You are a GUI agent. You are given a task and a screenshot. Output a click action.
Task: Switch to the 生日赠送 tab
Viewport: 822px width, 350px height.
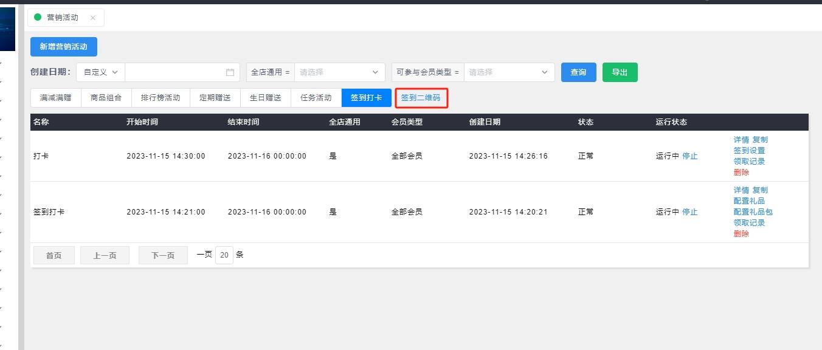click(265, 98)
